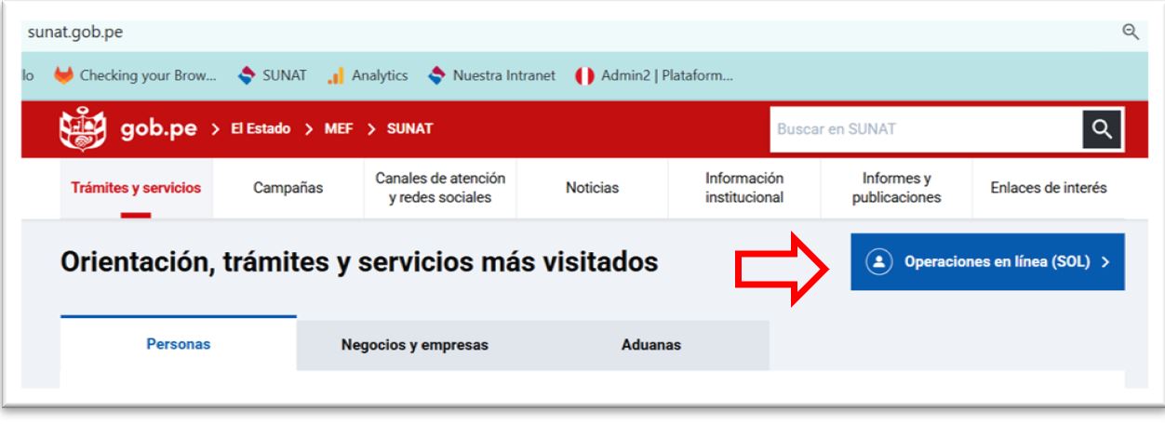Open Enlaces de interés menu
1165x424 pixels.
coord(1049,188)
